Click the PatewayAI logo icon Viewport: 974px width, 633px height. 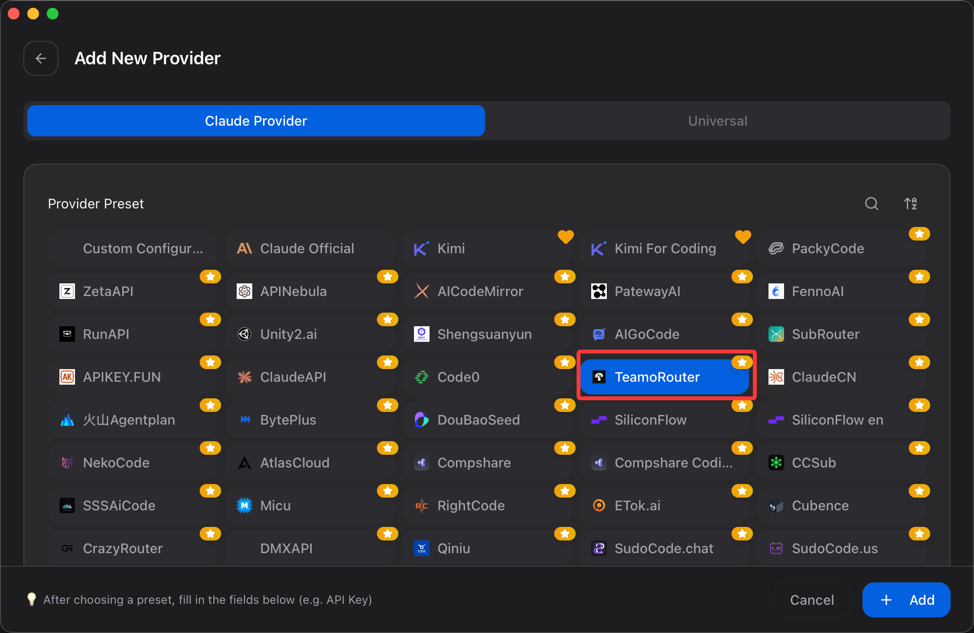coord(599,291)
